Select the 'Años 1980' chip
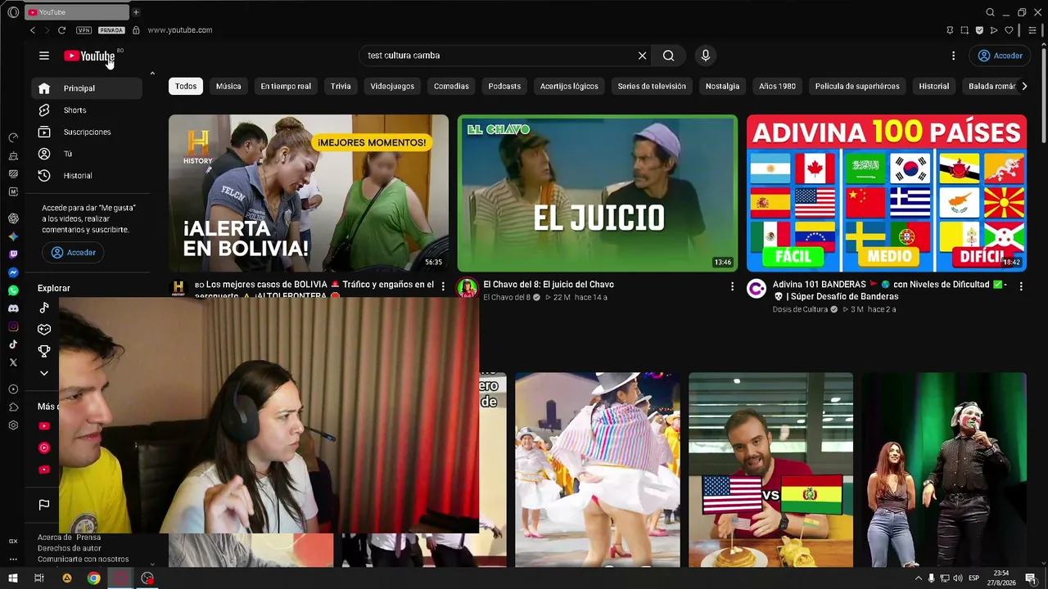 [777, 86]
